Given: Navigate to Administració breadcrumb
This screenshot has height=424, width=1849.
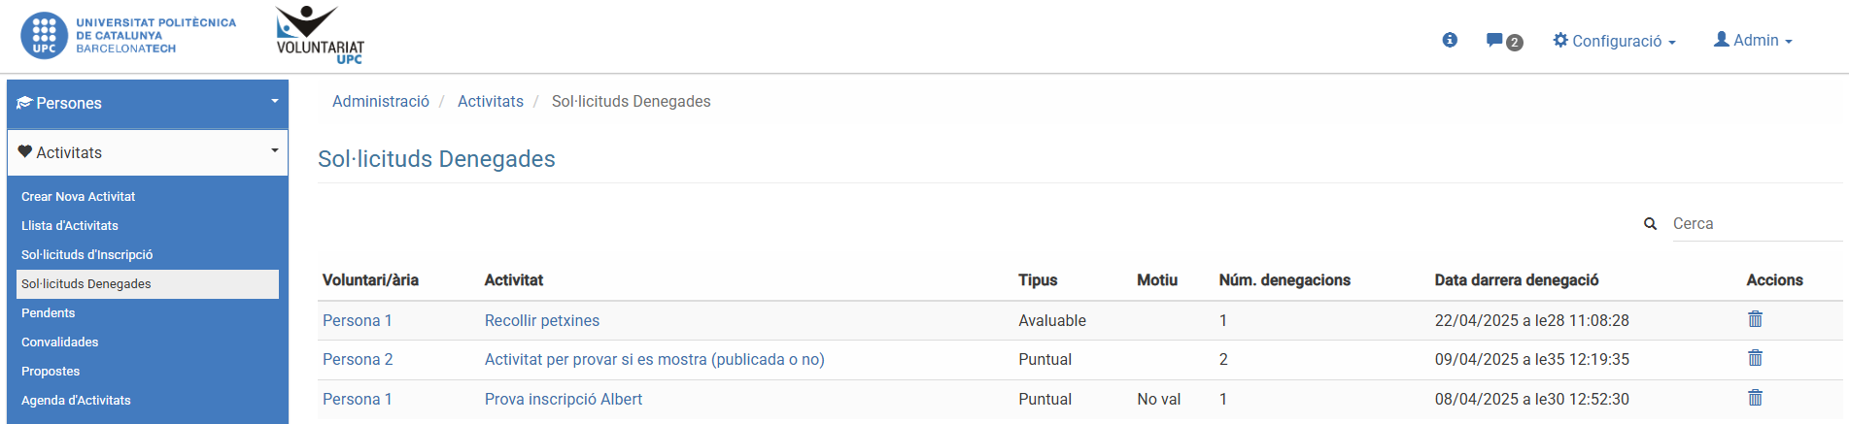Looking at the screenshot, I should [x=381, y=102].
